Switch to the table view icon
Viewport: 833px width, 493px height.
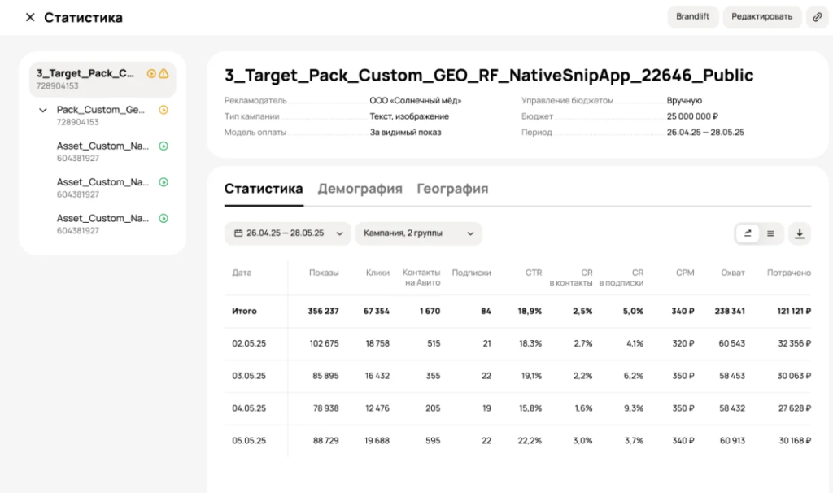[769, 233]
